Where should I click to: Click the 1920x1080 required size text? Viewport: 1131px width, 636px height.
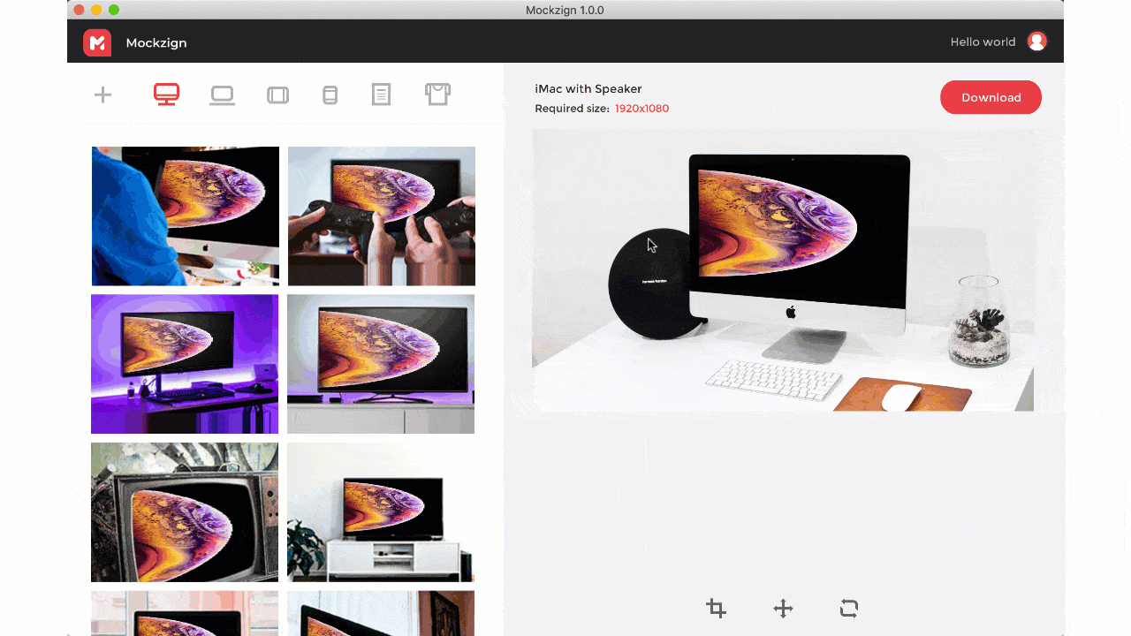click(x=641, y=109)
